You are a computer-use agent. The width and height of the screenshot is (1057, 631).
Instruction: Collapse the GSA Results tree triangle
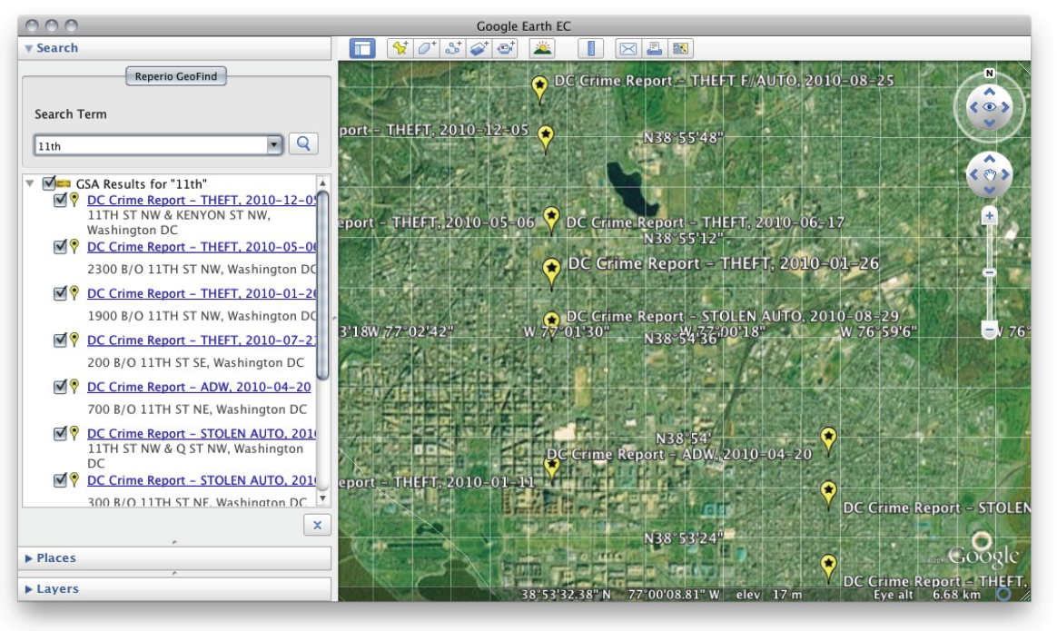[30, 183]
